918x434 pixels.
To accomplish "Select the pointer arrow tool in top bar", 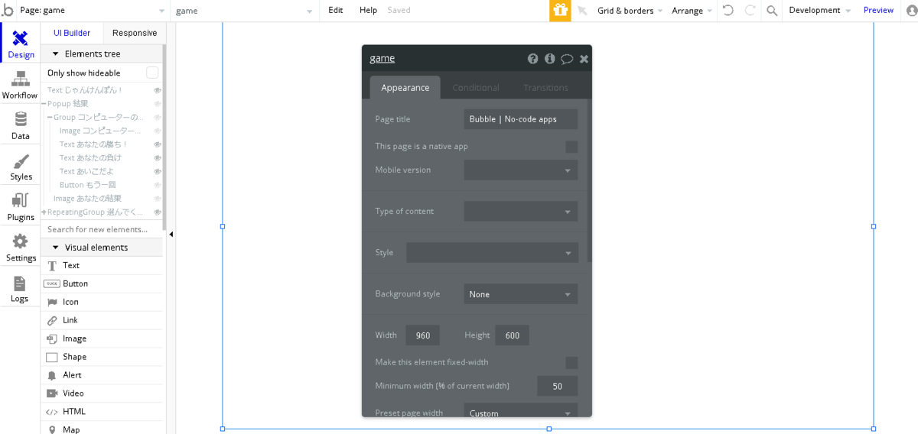I will [x=582, y=11].
